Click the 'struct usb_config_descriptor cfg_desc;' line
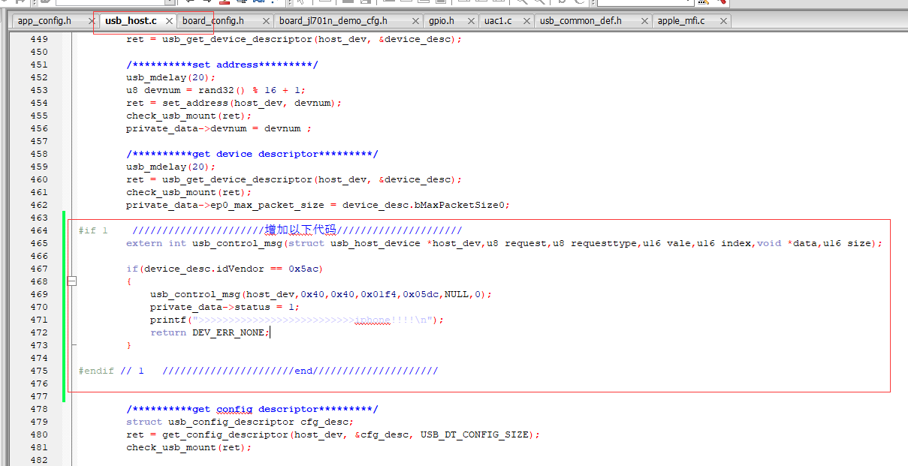The width and height of the screenshot is (908, 466). point(240,422)
